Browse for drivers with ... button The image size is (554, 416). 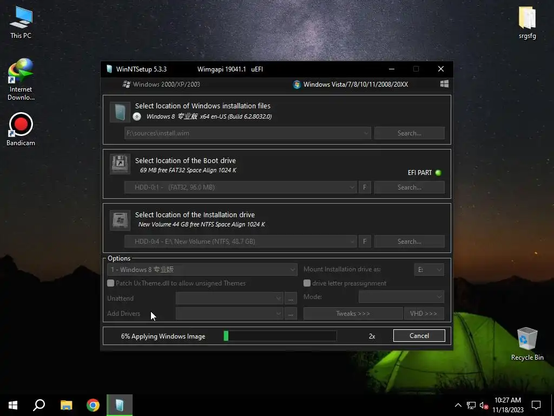coord(291,314)
